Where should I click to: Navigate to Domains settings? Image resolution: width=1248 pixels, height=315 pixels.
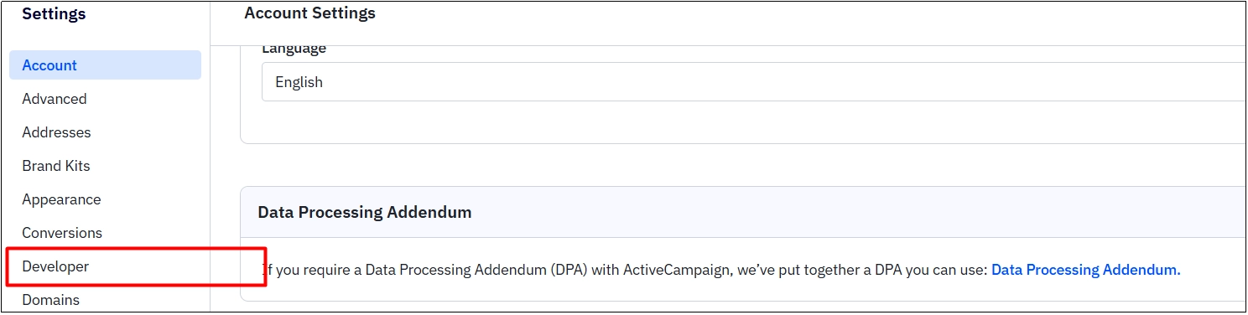coord(51,300)
